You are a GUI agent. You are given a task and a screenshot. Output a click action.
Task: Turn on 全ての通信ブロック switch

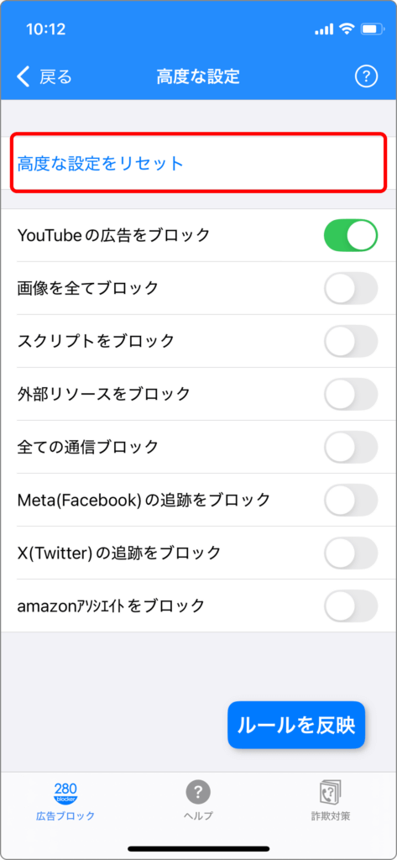coord(351,447)
